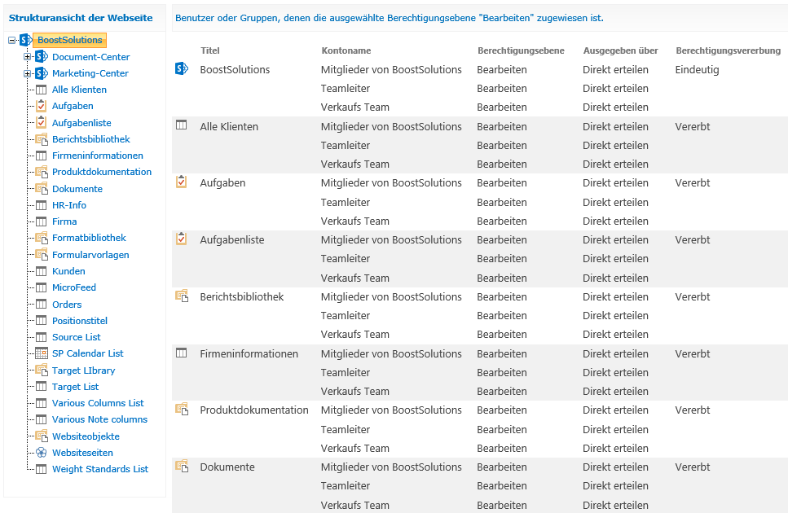Click the Dokumente icon in permissions table
Screen dimensions: 788x513
pos(182,466)
